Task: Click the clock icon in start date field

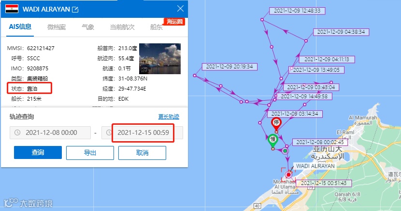Action: point(17,132)
